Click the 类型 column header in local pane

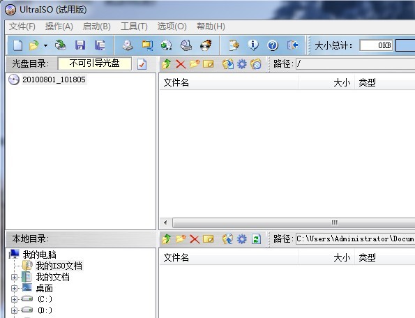coord(384,257)
